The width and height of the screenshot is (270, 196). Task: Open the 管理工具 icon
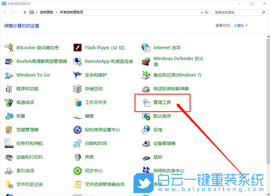(146, 103)
